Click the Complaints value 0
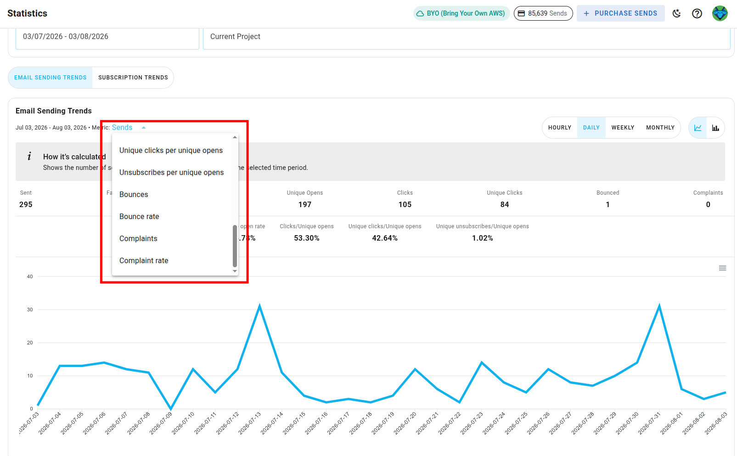 click(x=708, y=205)
